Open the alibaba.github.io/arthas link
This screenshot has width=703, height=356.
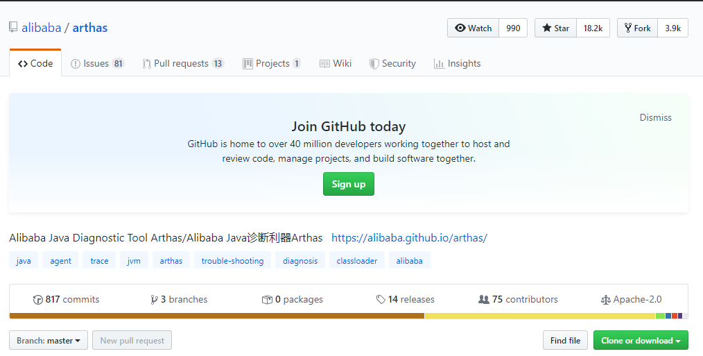point(409,237)
